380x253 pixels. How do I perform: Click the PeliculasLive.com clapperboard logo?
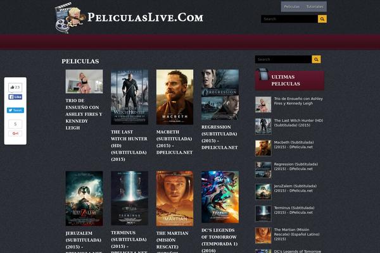[x=70, y=18]
